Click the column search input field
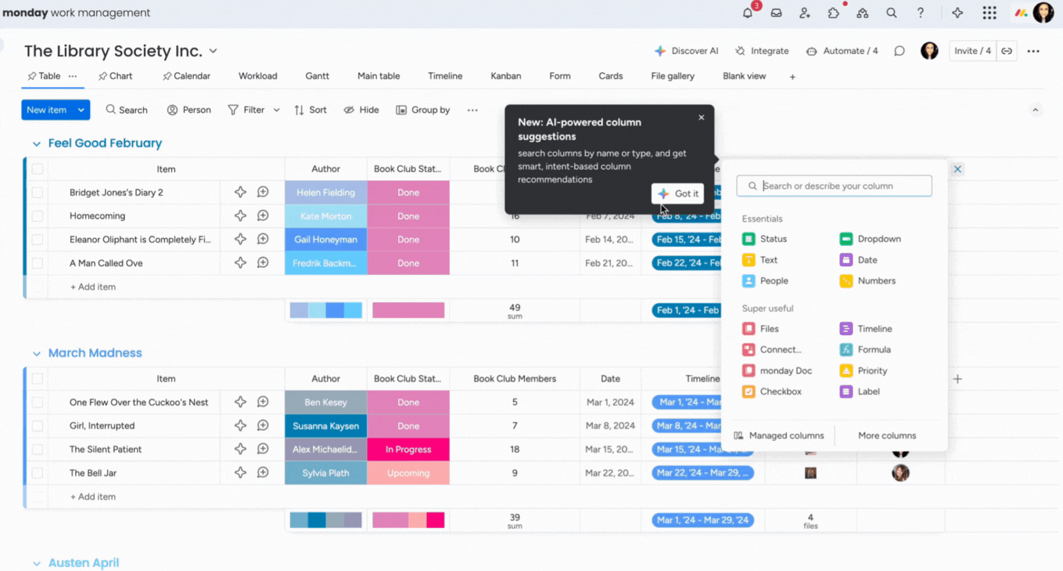 coord(834,186)
